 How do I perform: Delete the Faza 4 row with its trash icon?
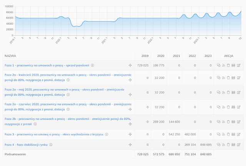click(228, 144)
